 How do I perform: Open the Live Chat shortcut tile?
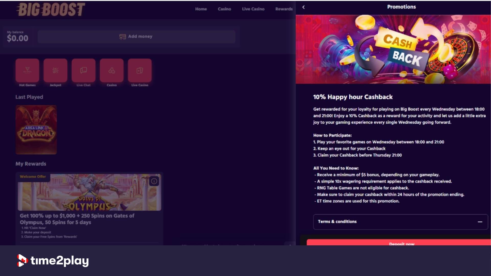coord(84,70)
